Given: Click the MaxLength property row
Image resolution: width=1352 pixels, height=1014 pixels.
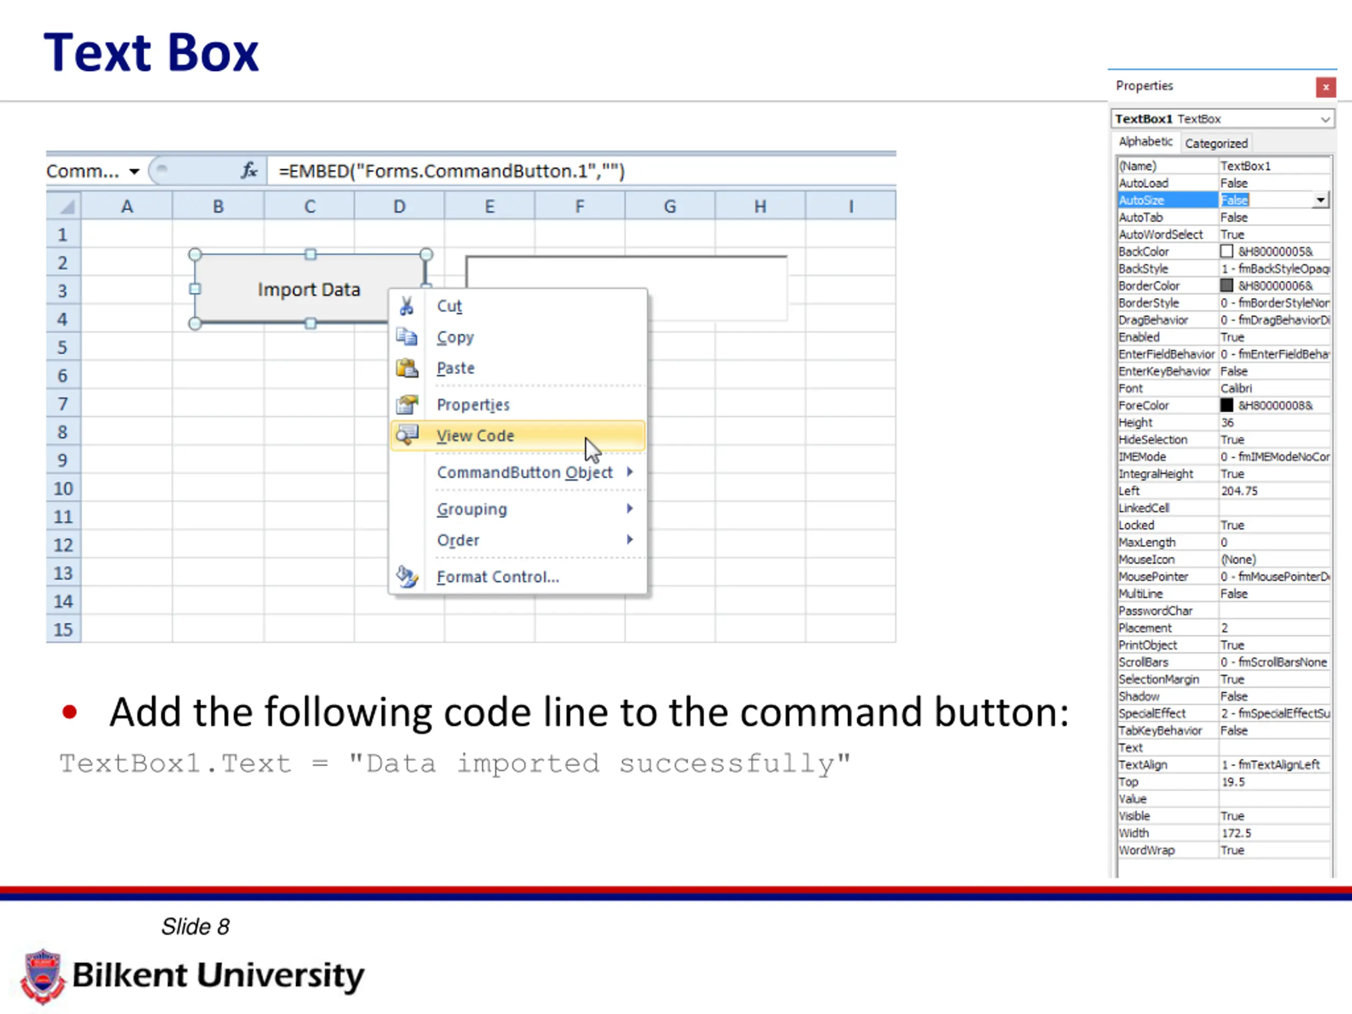Looking at the screenshot, I should pyautogui.click(x=1224, y=542).
